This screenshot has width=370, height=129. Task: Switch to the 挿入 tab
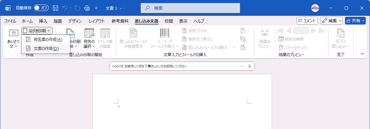(43, 21)
